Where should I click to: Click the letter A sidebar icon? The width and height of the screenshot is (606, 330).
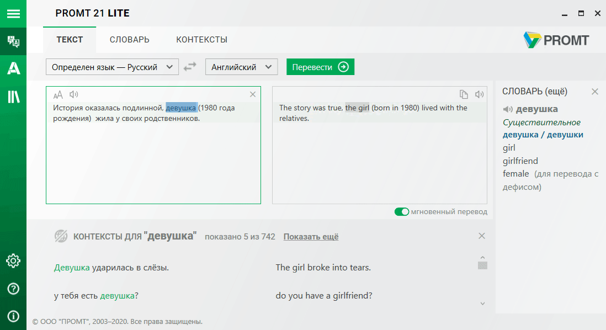tap(13, 68)
